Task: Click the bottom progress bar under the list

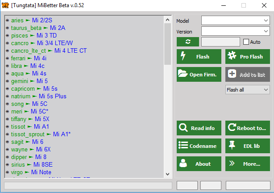Action: click(88, 186)
